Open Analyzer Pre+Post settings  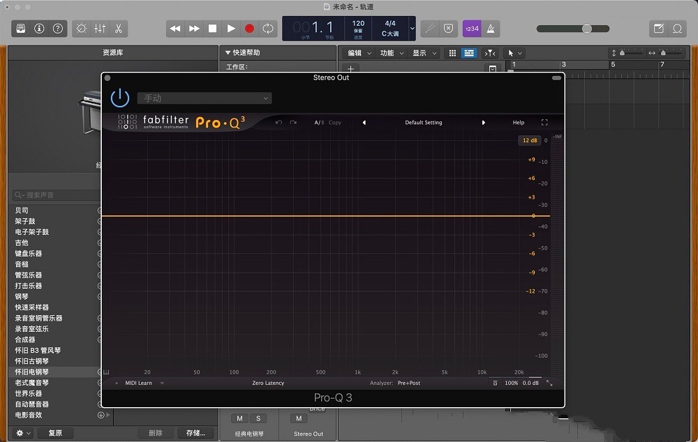coord(408,383)
